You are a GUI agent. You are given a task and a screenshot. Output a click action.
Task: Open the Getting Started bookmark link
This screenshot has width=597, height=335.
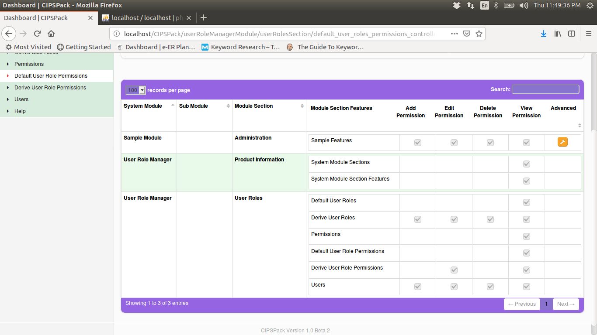[84, 47]
